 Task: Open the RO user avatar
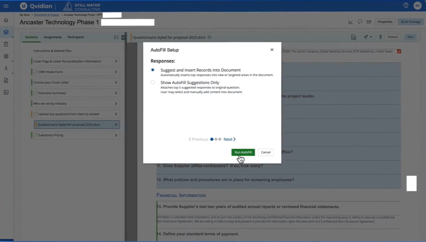tap(417, 5)
